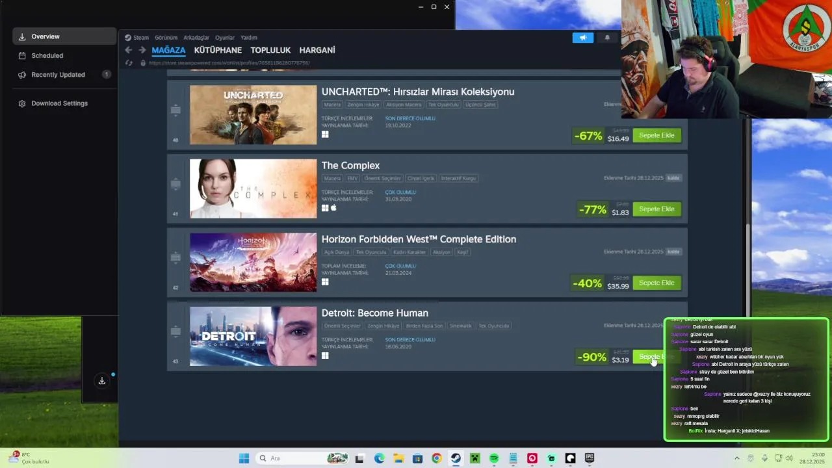
Task: Open Steam notifications bell
Action: 607,38
